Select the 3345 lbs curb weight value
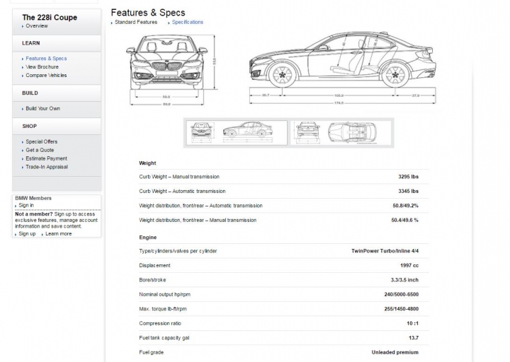 tap(408, 191)
